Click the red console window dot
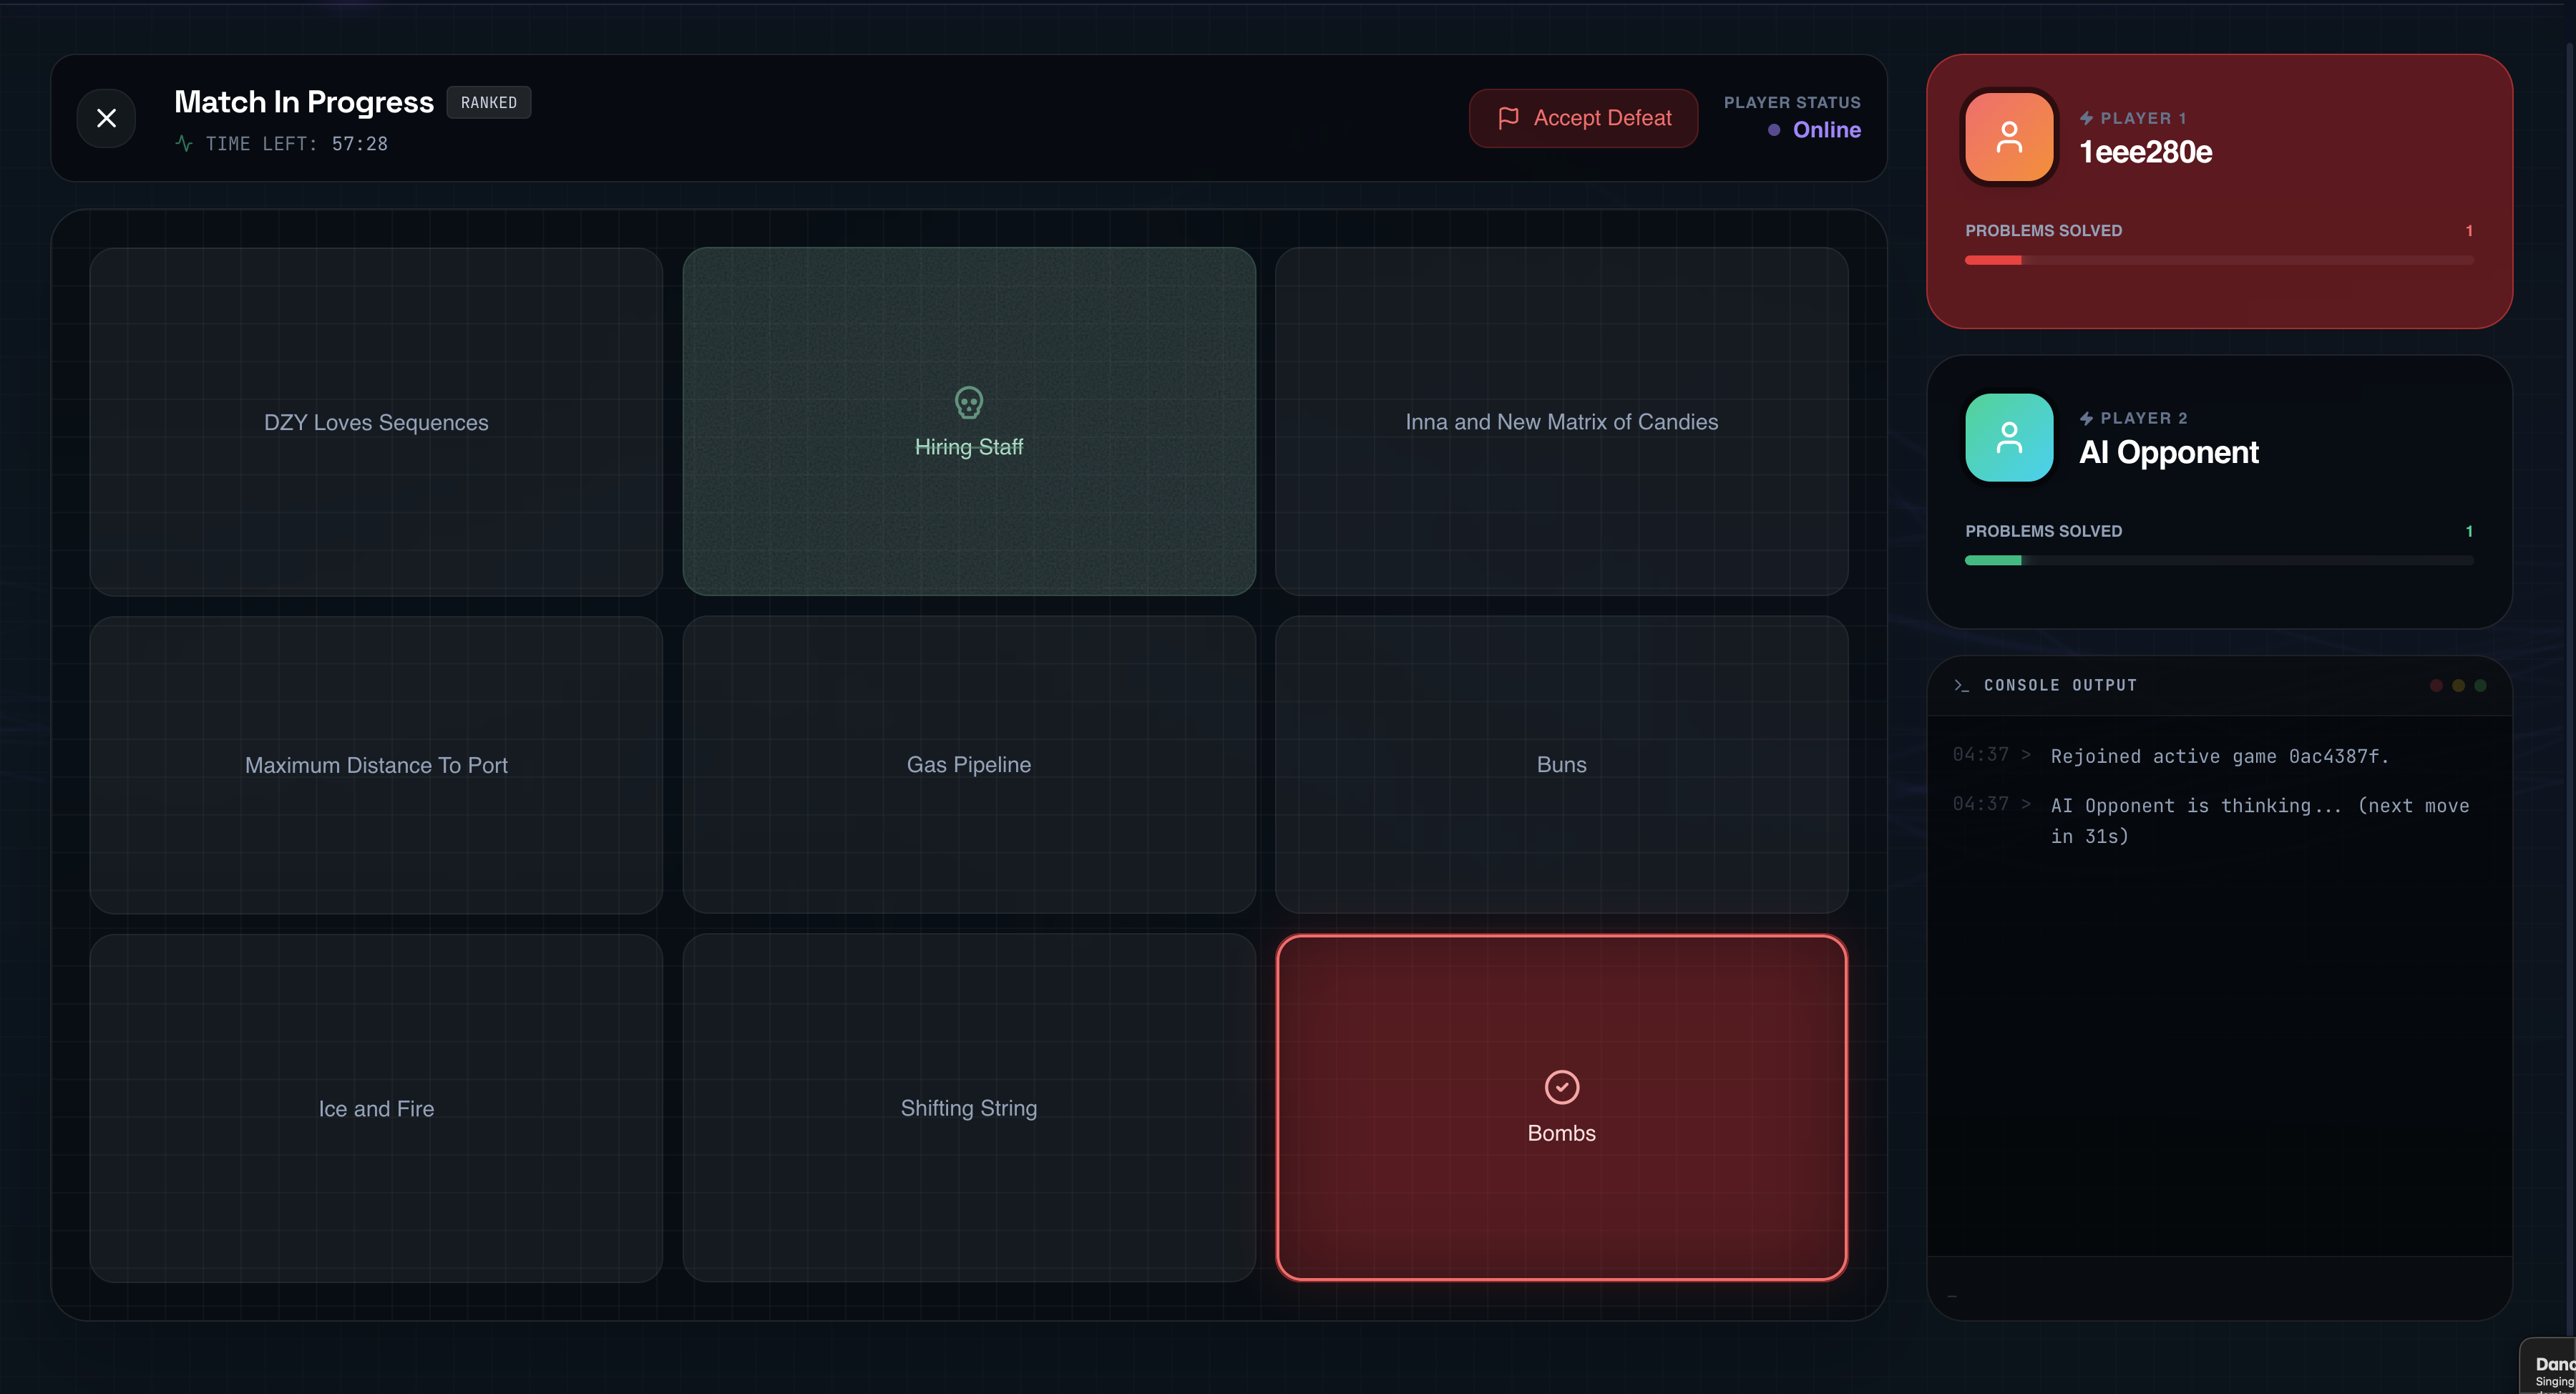The image size is (2576, 1394). [x=2436, y=685]
